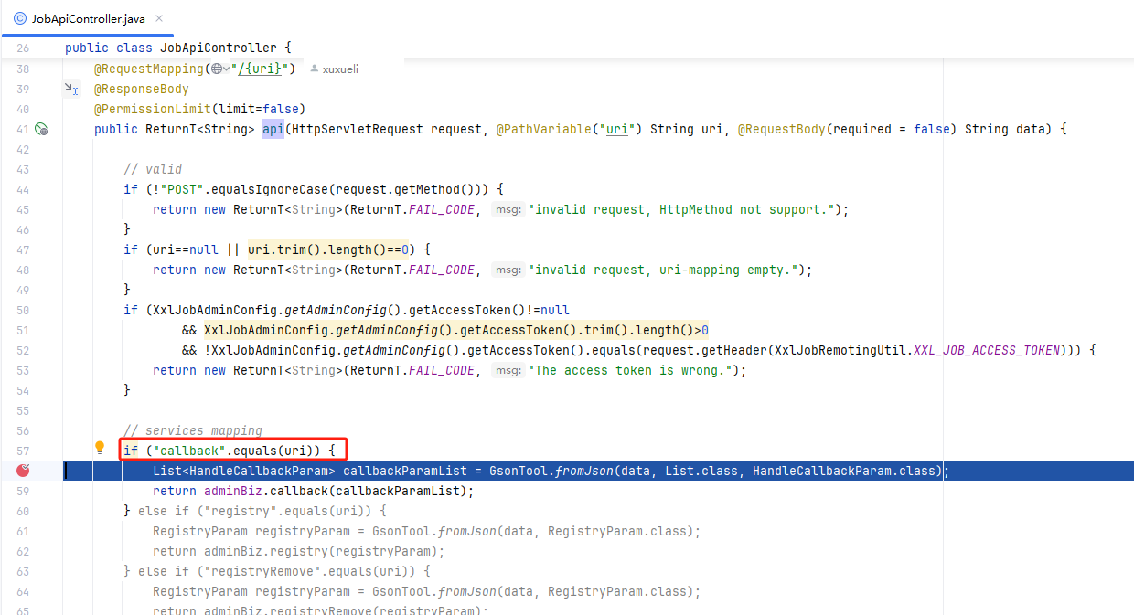Click the yellow lightbulb quick-fix icon on line 57
The width and height of the screenshot is (1134, 615).
101,448
